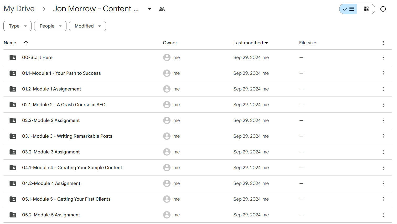Open more actions for 05.1-Module 5 folder

click(x=383, y=199)
